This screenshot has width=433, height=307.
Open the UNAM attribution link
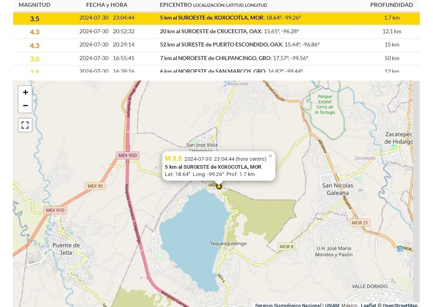(x=332, y=305)
